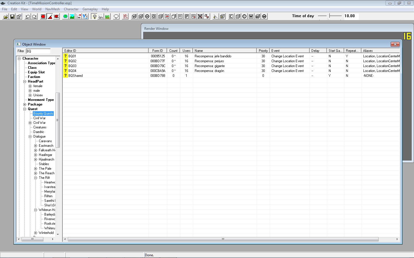Click the cube T toolbar icon
Viewport: 414px width, 258px height.
[134, 16]
